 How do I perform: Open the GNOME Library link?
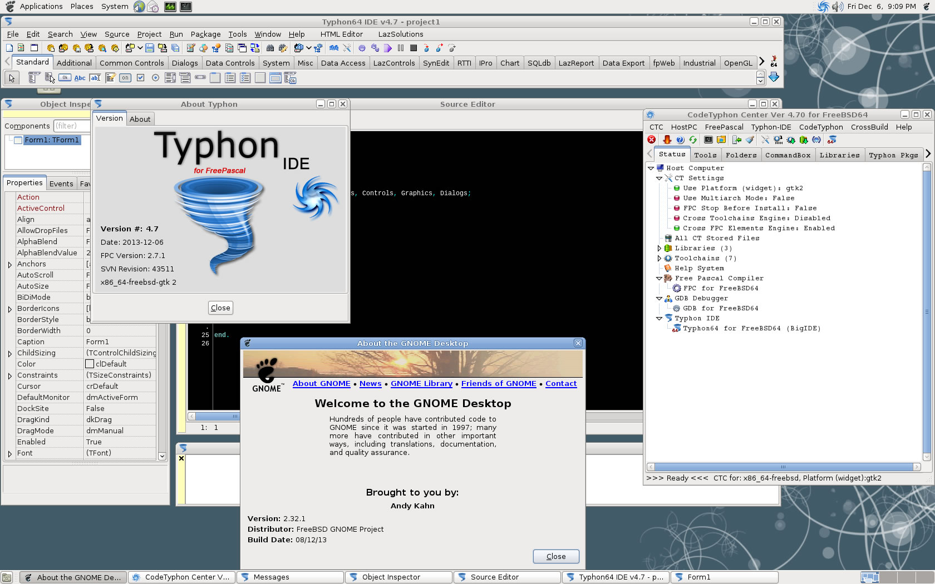[421, 384]
